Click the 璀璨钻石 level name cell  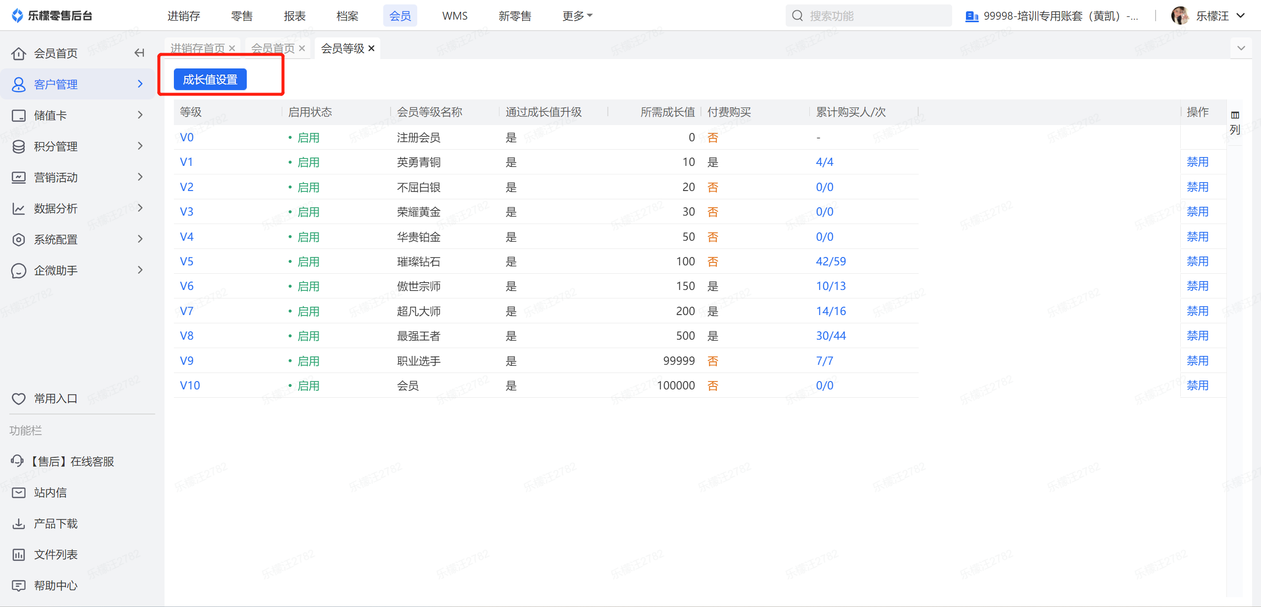[419, 261]
